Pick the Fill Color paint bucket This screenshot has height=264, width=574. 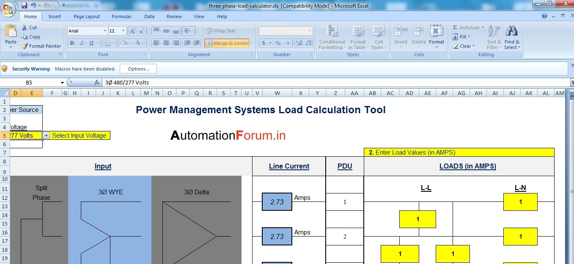[x=124, y=43]
